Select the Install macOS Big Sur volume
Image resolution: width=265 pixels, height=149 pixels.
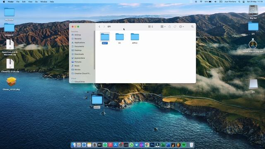[x=253, y=45]
